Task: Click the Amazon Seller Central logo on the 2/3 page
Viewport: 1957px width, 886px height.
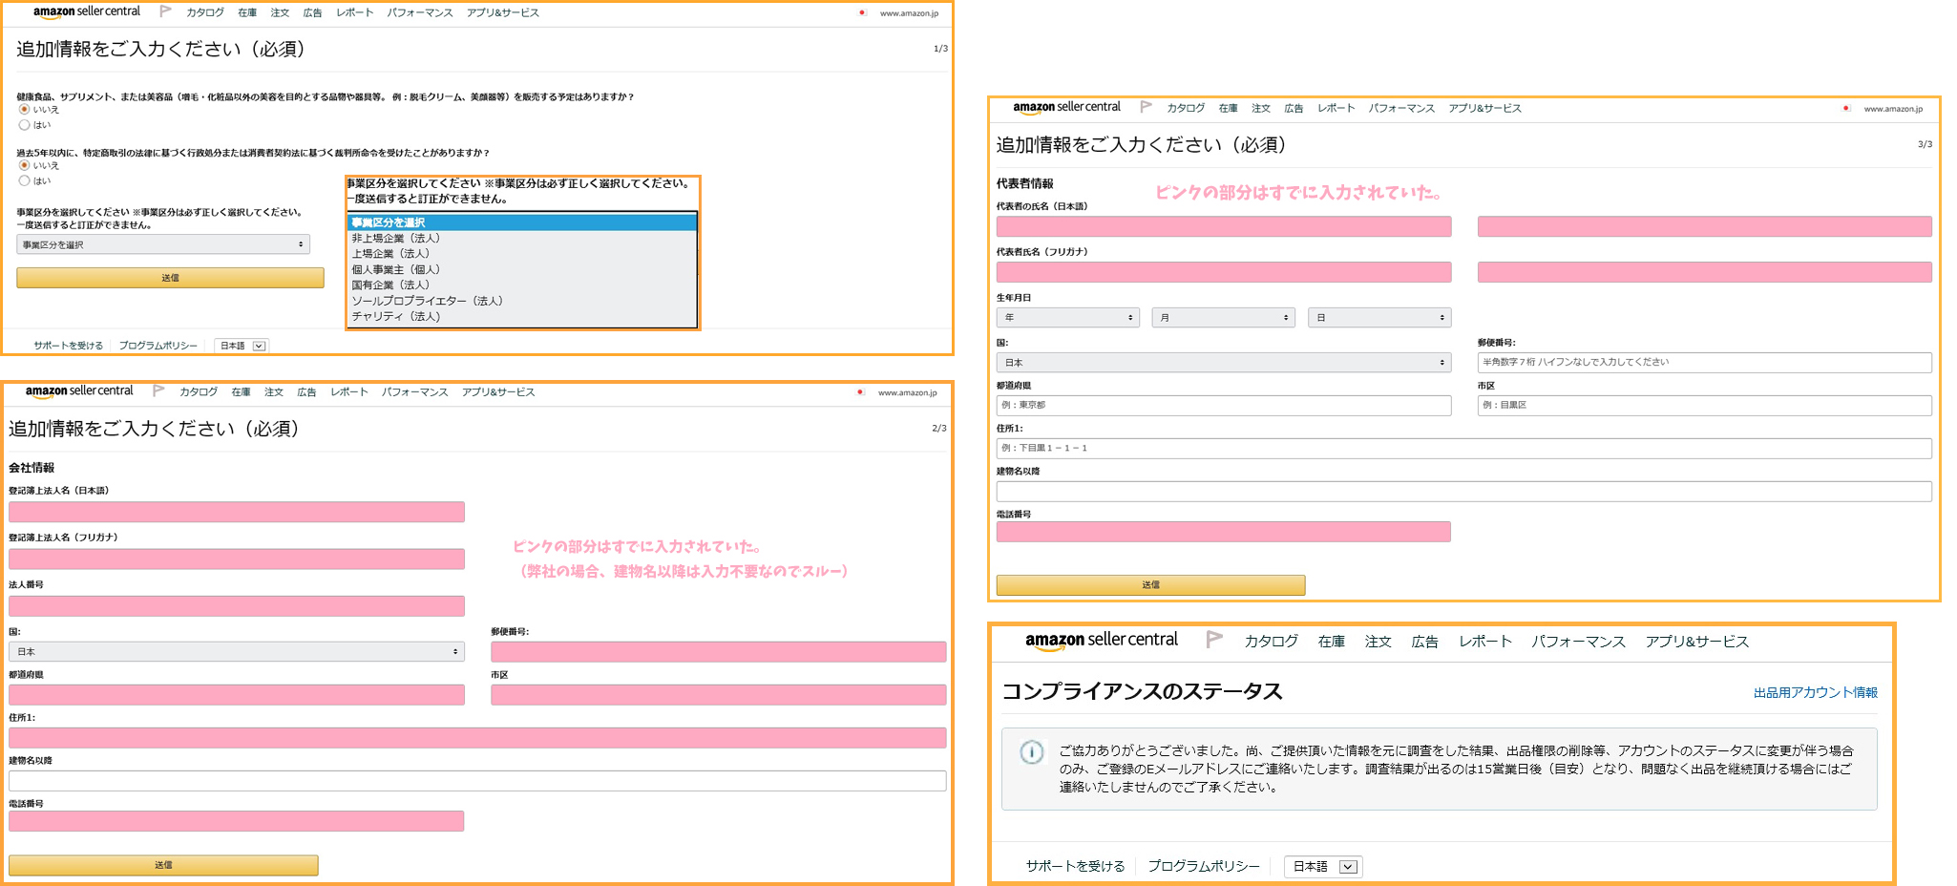Action: (x=79, y=390)
